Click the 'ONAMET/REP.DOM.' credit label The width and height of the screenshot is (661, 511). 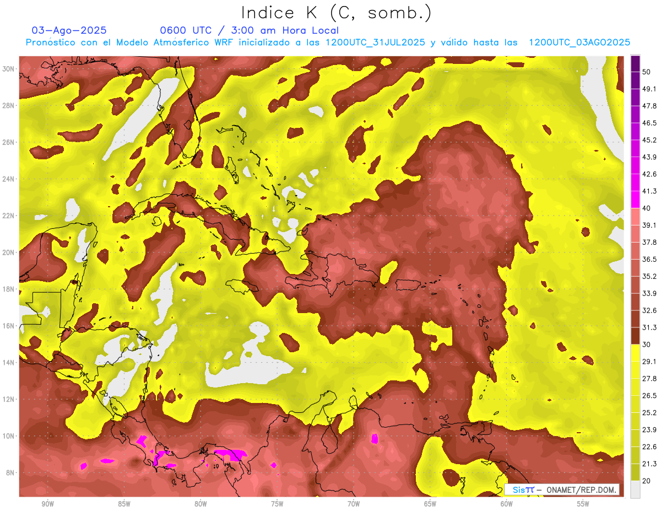(580, 490)
